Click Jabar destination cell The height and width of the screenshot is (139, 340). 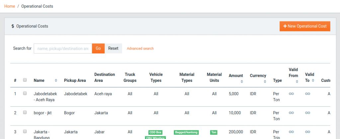click(99, 132)
